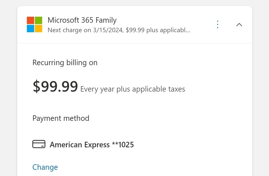269x176 pixels.
Task: Collapse the Microsoft 365 Family card with the chevron
Action: (239, 24)
